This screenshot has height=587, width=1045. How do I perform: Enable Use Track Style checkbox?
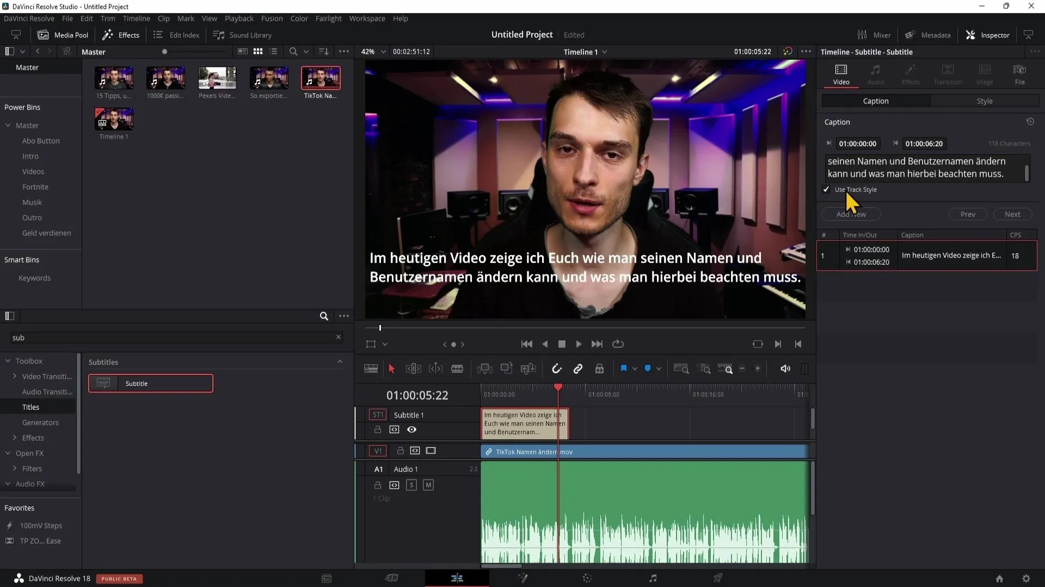point(826,189)
